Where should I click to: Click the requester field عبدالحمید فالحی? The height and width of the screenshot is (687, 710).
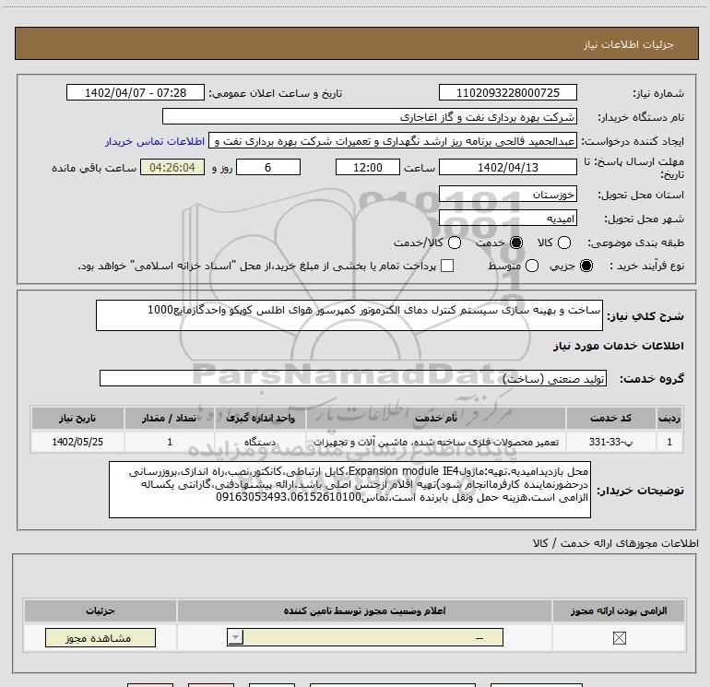(393, 141)
